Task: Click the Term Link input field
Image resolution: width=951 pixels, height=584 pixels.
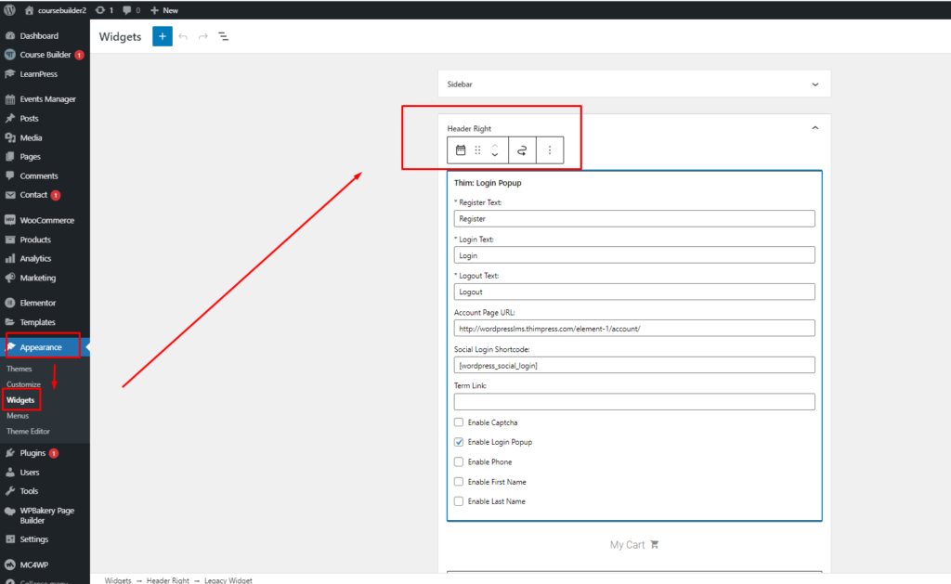Action: pos(634,401)
